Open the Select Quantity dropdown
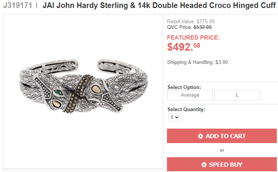Screen dimensions: 278x172 point(175,118)
